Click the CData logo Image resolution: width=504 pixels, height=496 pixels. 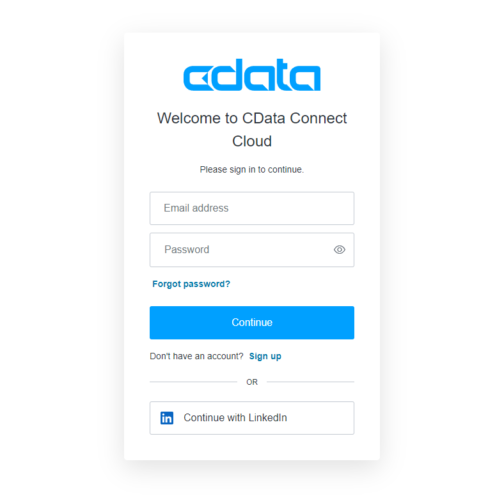click(x=251, y=75)
